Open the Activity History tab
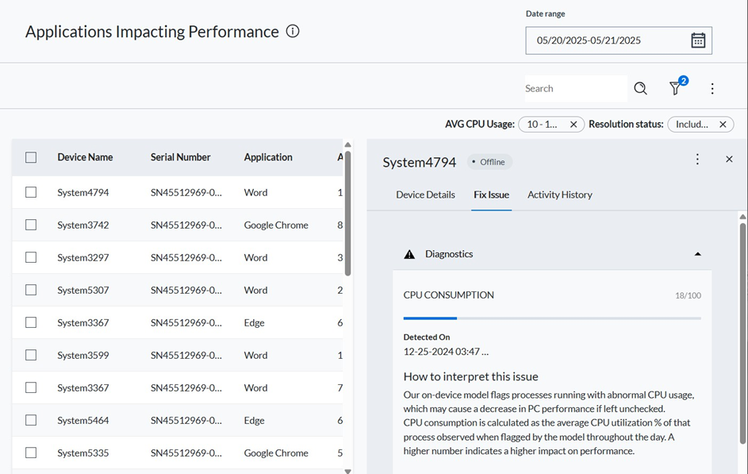The height and width of the screenshot is (474, 748). tap(559, 195)
